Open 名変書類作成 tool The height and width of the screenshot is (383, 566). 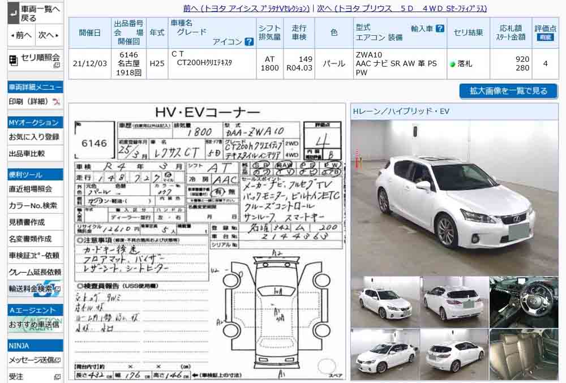coord(35,239)
